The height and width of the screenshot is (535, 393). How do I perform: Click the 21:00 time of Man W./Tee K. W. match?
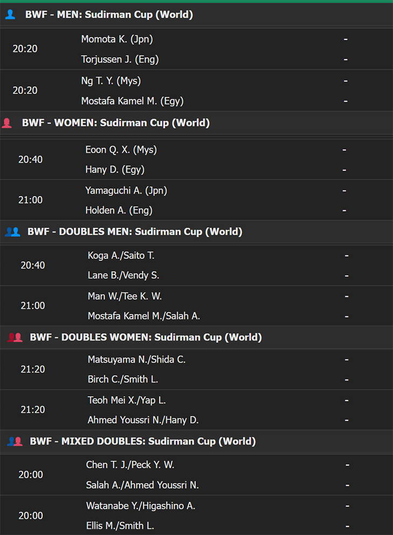tap(33, 306)
